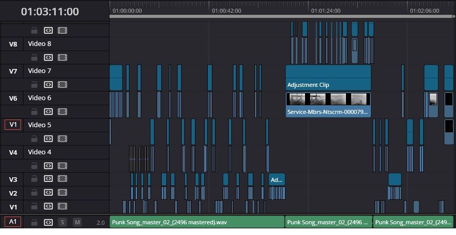The width and height of the screenshot is (456, 235).
Task: Click the V2 track destination label
Action: pyautogui.click(x=13, y=193)
